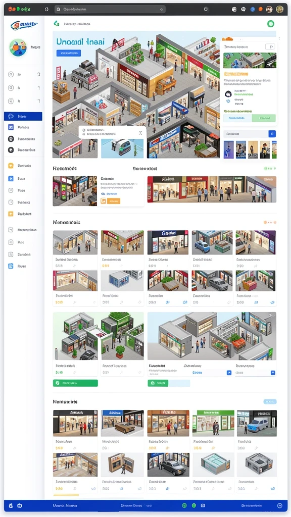The image size is (291, 517).
Task: Expand the third circular sidebar item with chevron
Action: click(x=25, y=101)
